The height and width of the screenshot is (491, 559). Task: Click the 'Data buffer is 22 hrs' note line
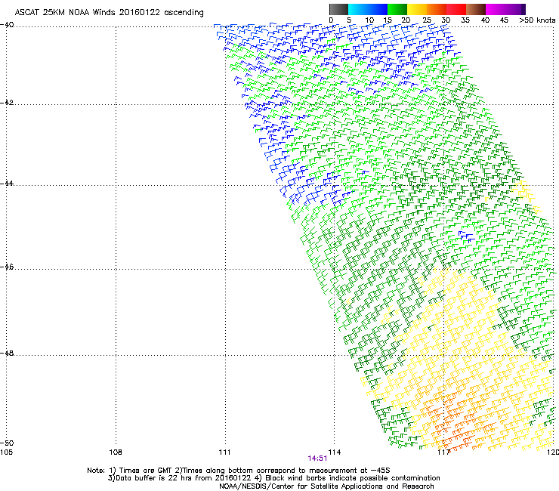pyautogui.click(x=273, y=478)
